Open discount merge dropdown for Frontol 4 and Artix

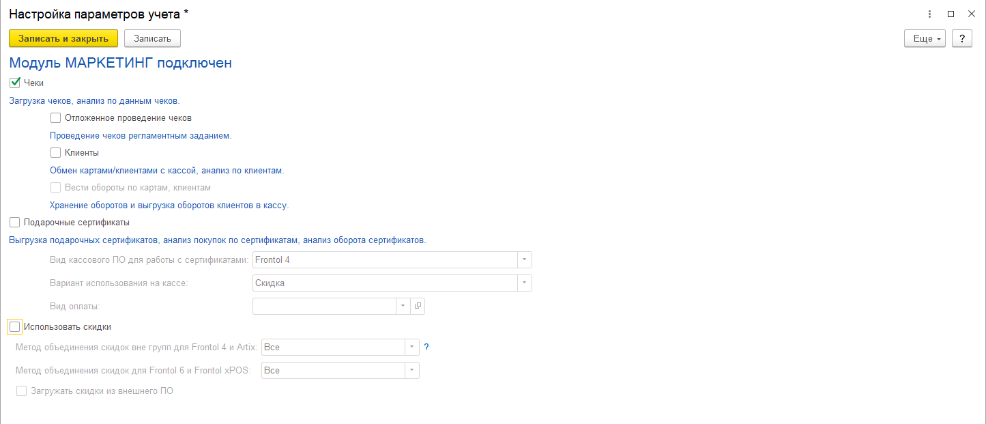pyautogui.click(x=411, y=347)
